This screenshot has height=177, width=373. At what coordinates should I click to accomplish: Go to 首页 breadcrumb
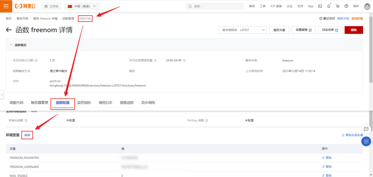9,19
